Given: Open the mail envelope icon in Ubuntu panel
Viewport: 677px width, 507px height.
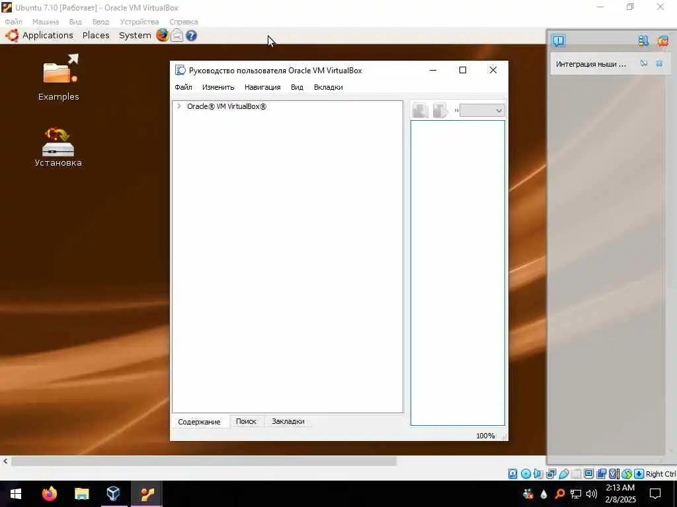Looking at the screenshot, I should pyautogui.click(x=177, y=36).
